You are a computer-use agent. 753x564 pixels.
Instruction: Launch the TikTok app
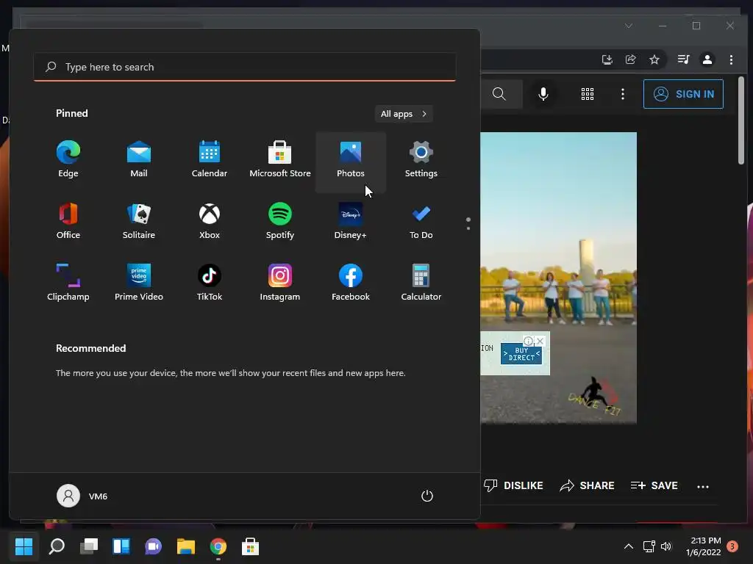[x=210, y=284]
